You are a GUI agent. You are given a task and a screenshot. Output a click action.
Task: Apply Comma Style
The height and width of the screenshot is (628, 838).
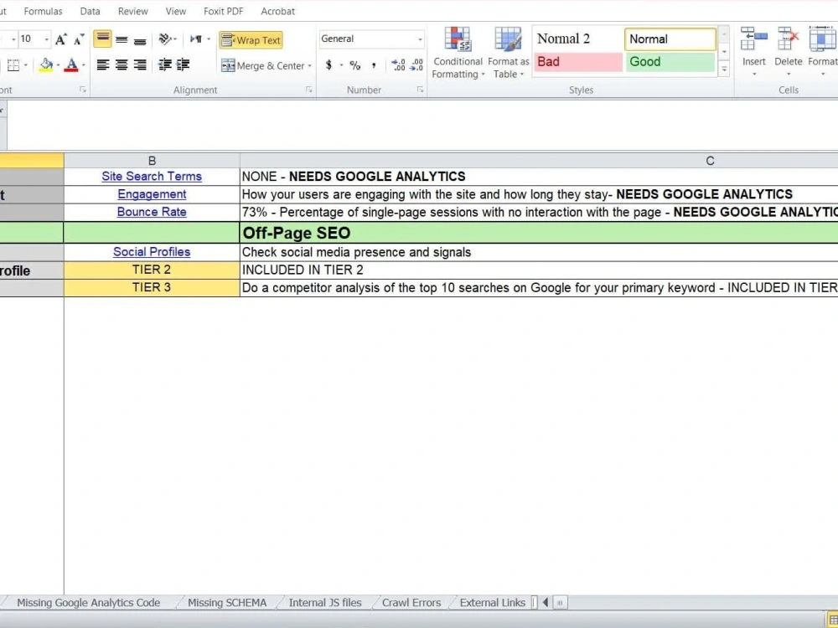(374, 65)
